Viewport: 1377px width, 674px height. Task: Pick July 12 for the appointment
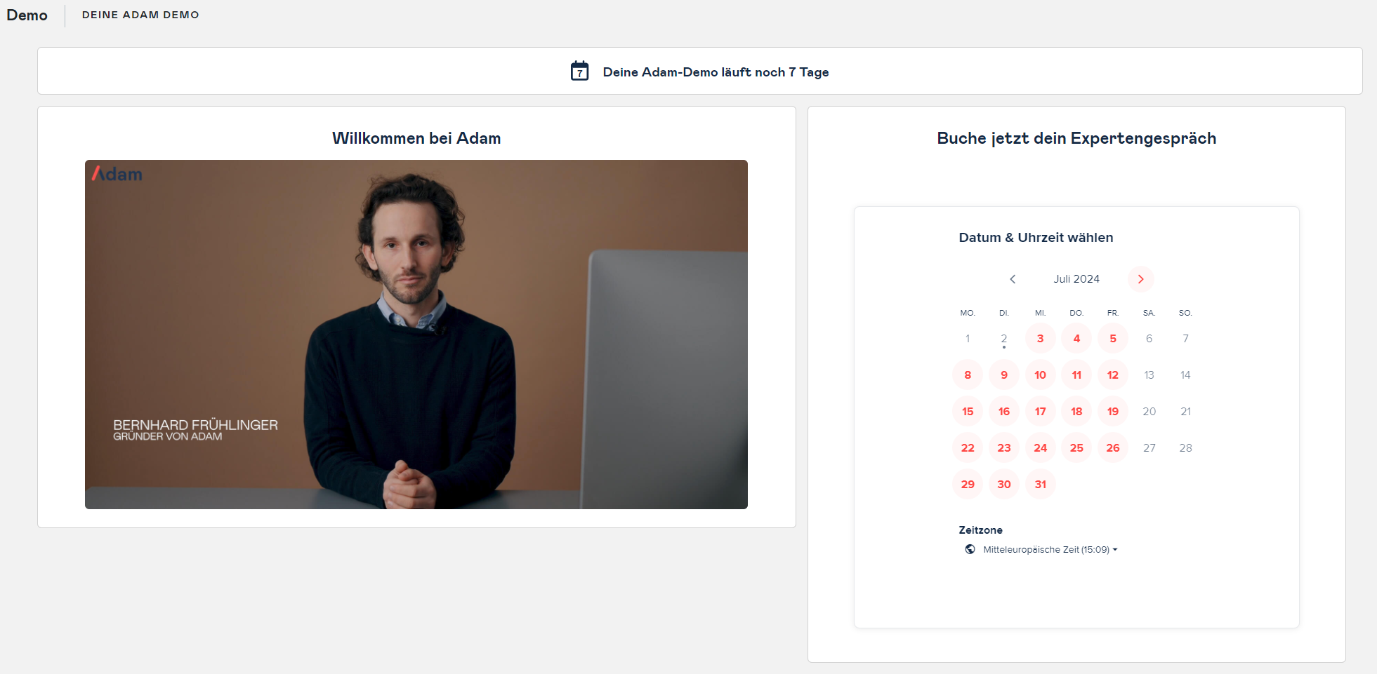click(x=1113, y=375)
